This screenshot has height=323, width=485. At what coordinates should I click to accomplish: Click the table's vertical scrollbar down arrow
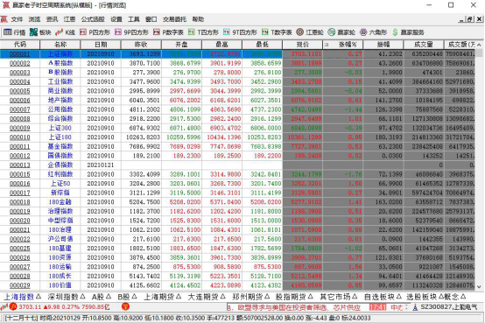[x=479, y=287]
